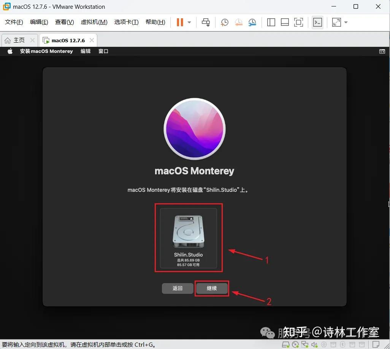The image size is (390, 349).
Task: Click the '总共 85.69 GB' text
Action: pyautogui.click(x=188, y=260)
